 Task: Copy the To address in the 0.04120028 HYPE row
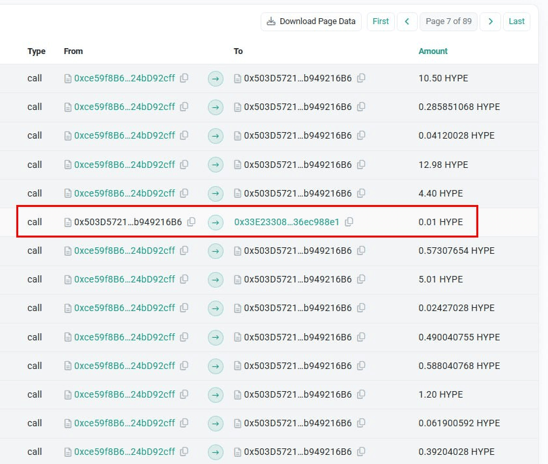tap(362, 135)
